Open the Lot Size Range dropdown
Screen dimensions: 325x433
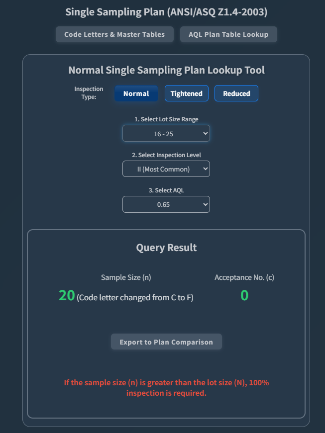166,133
